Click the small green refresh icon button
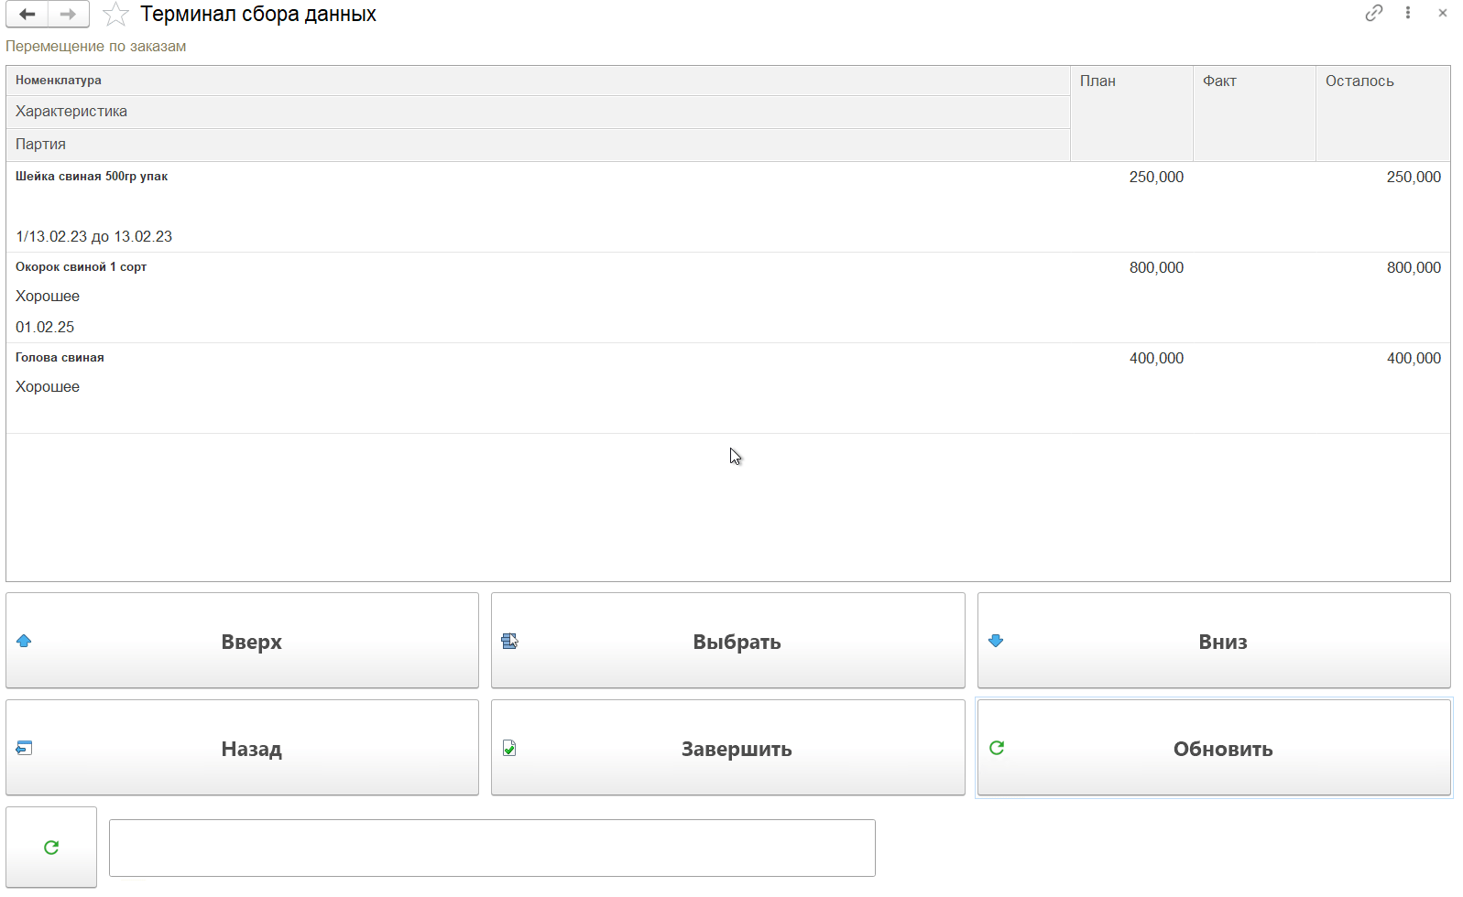1463x897 pixels. tap(51, 848)
